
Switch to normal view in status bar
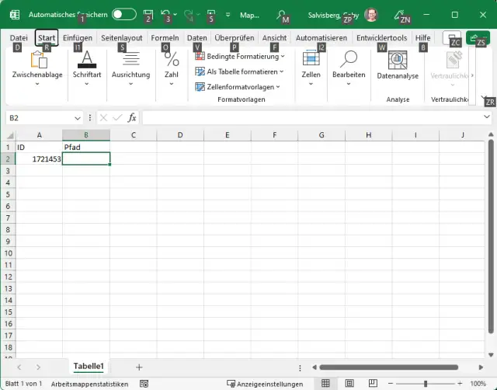point(326,384)
